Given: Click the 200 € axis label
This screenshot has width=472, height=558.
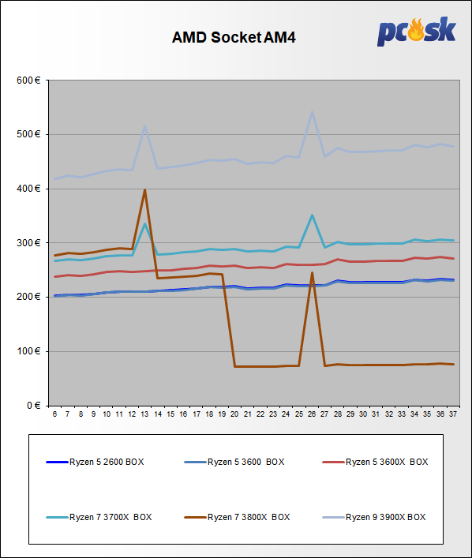Looking at the screenshot, I should tap(28, 297).
